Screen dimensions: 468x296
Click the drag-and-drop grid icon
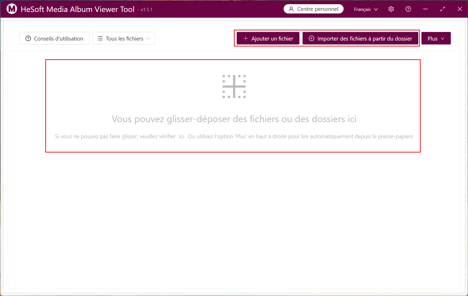coord(234,87)
